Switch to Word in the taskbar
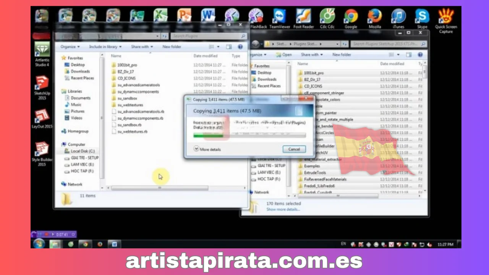Viewport: 489px width, 275px height. (x=114, y=244)
